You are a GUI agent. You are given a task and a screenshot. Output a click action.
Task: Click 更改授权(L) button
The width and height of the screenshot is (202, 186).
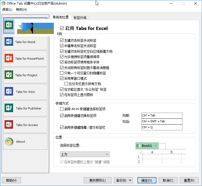pyautogui.click(x=98, y=180)
